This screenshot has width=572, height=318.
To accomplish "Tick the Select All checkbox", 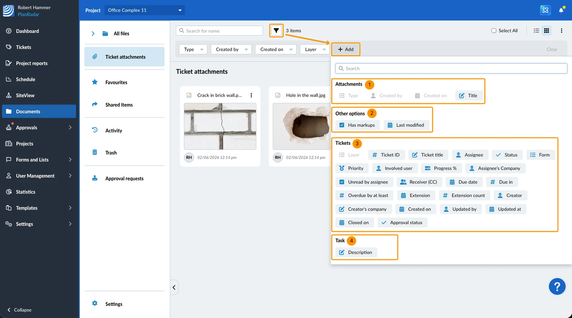I will [x=494, y=31].
